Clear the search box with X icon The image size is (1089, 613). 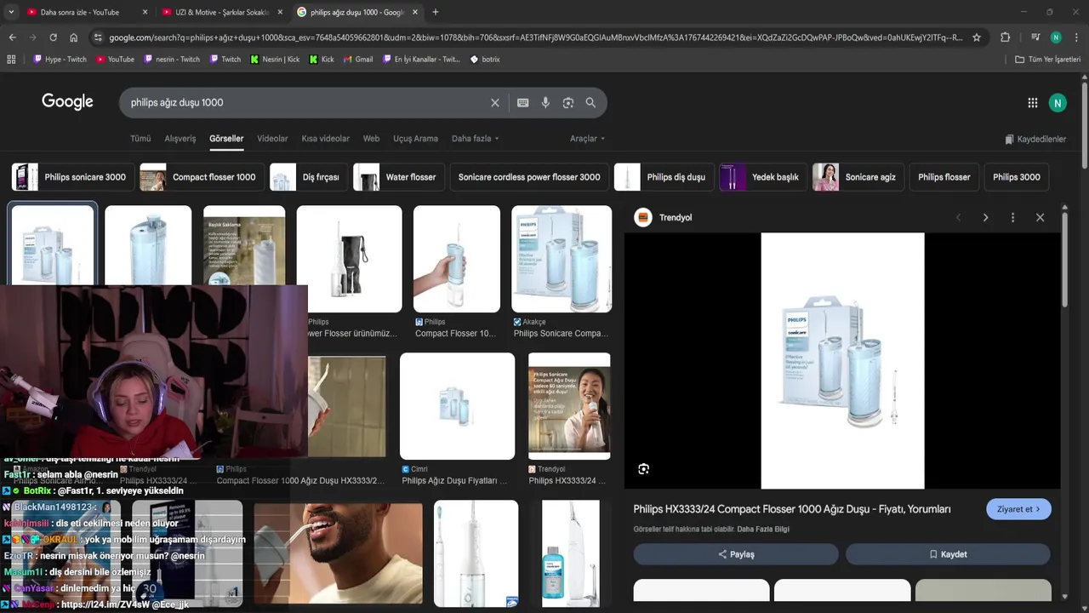tap(494, 103)
